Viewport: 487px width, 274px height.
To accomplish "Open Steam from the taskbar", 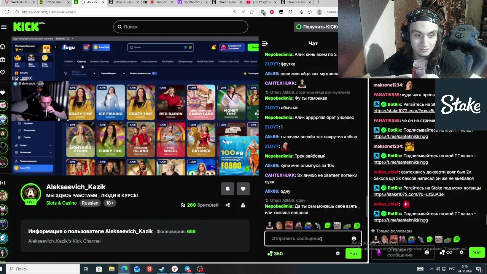I will pyautogui.click(x=162, y=269).
